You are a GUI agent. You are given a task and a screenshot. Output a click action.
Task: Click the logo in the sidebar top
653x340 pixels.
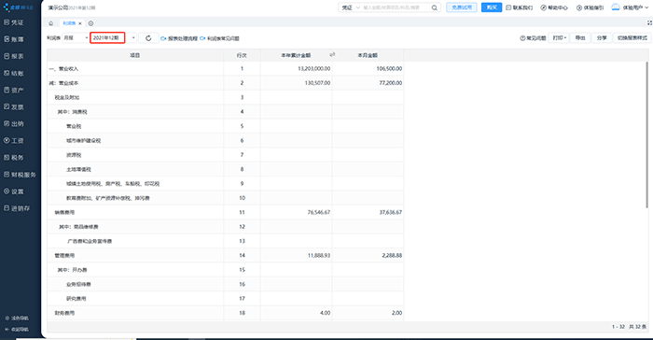[x=19, y=7]
